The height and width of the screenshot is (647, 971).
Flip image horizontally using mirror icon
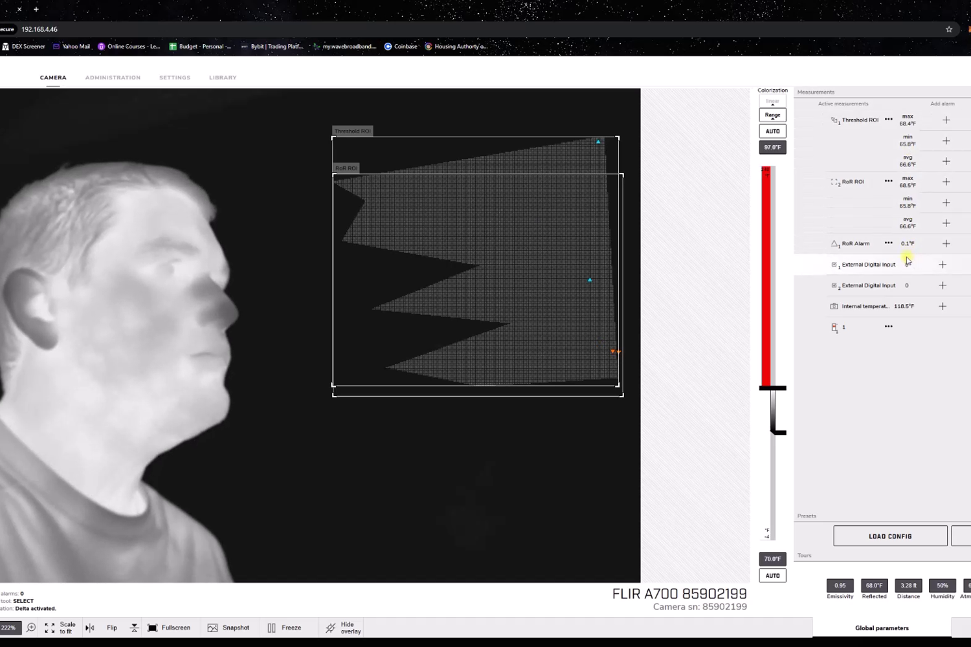coord(90,628)
